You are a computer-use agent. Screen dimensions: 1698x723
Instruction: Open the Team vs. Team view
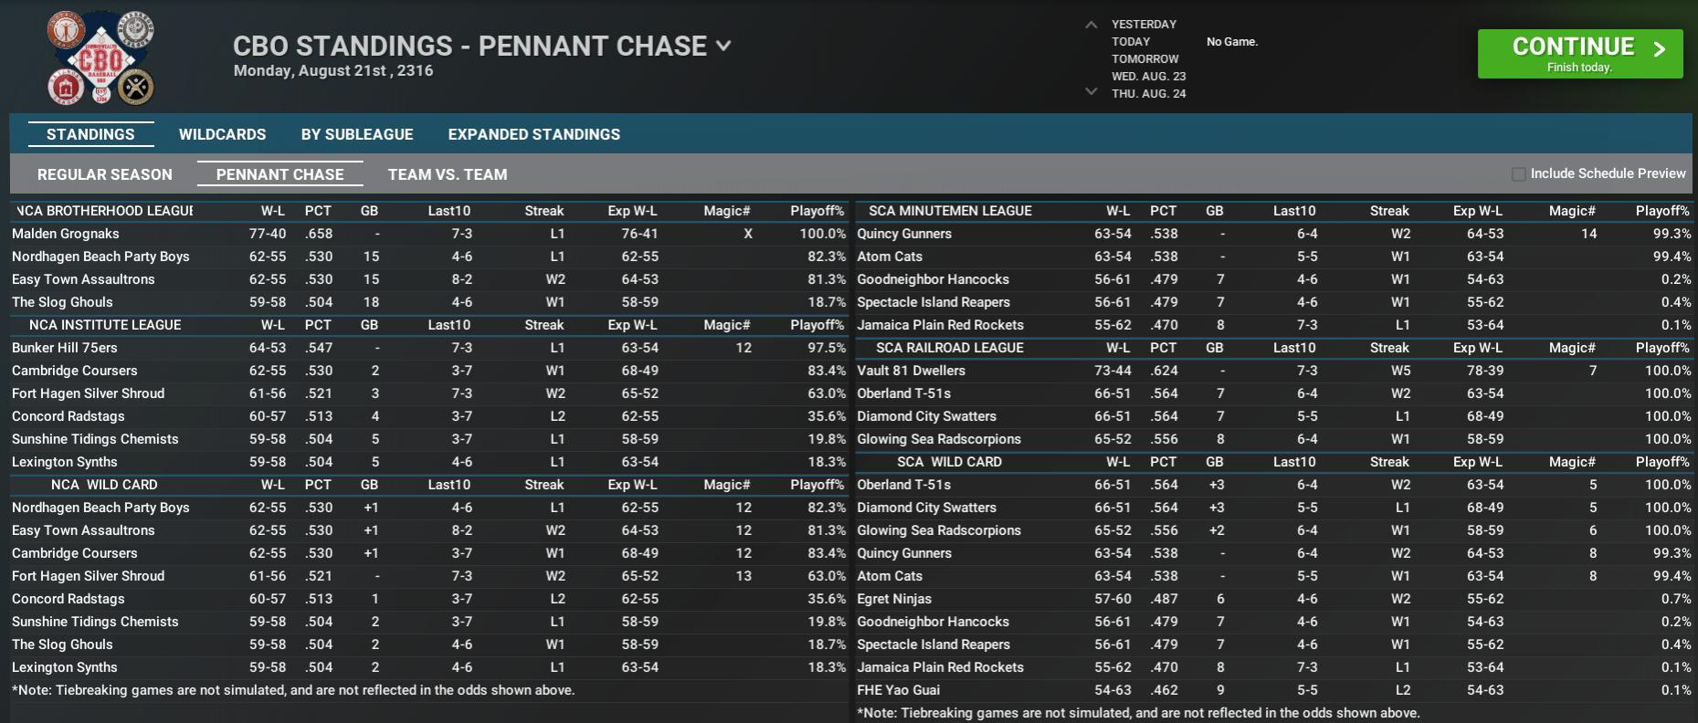click(447, 174)
